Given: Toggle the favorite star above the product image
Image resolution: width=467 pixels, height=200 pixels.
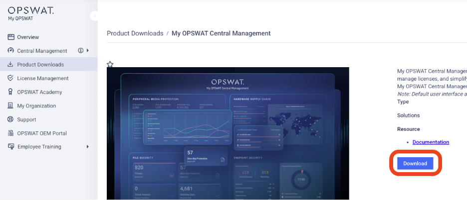Looking at the screenshot, I should (x=110, y=64).
